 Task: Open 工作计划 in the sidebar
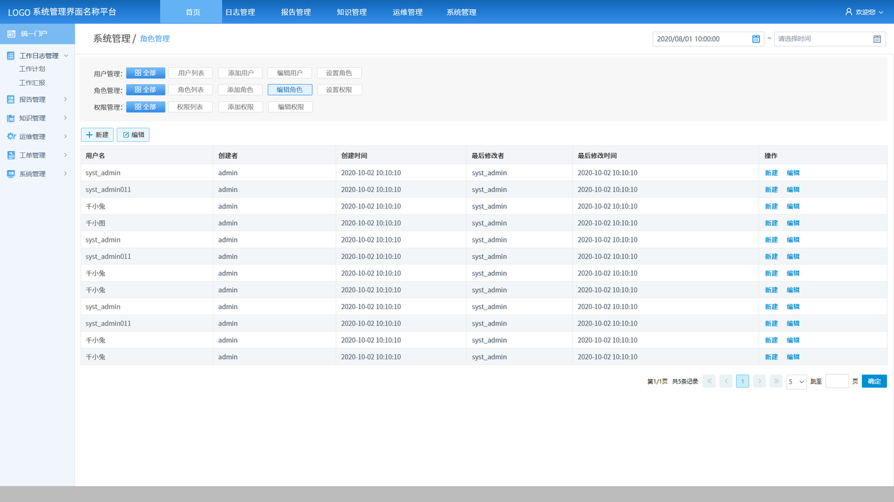32,69
